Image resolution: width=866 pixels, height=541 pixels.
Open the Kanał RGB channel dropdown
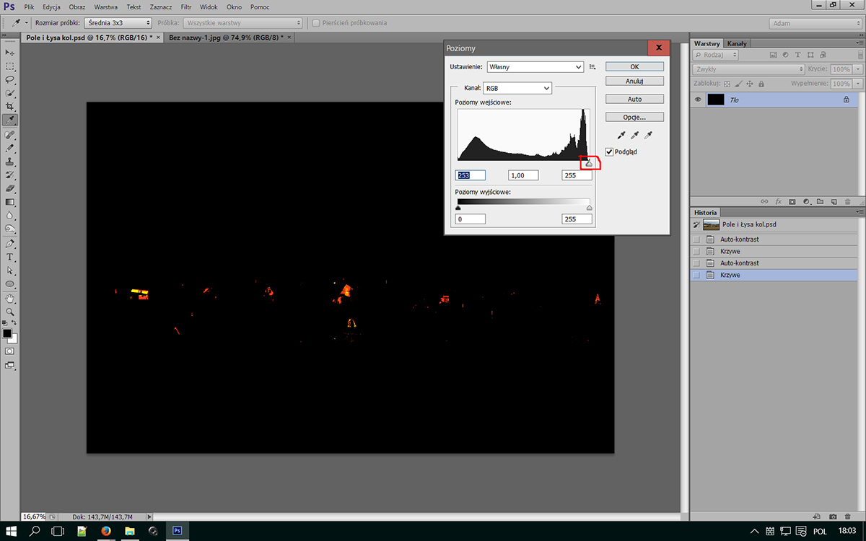[x=517, y=88]
